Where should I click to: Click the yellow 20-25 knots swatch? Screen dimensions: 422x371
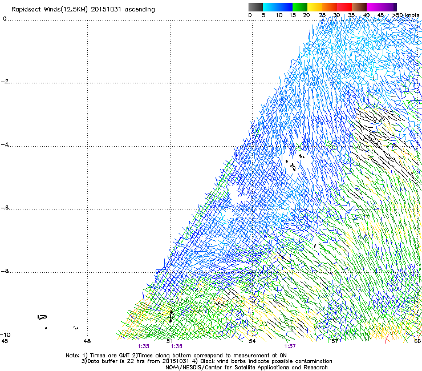tap(315, 7)
